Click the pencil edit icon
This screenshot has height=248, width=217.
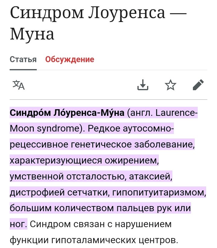coord(198,85)
